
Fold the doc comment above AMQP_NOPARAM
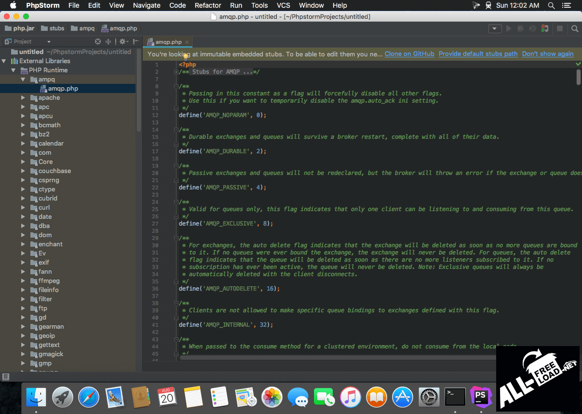pyautogui.click(x=176, y=87)
